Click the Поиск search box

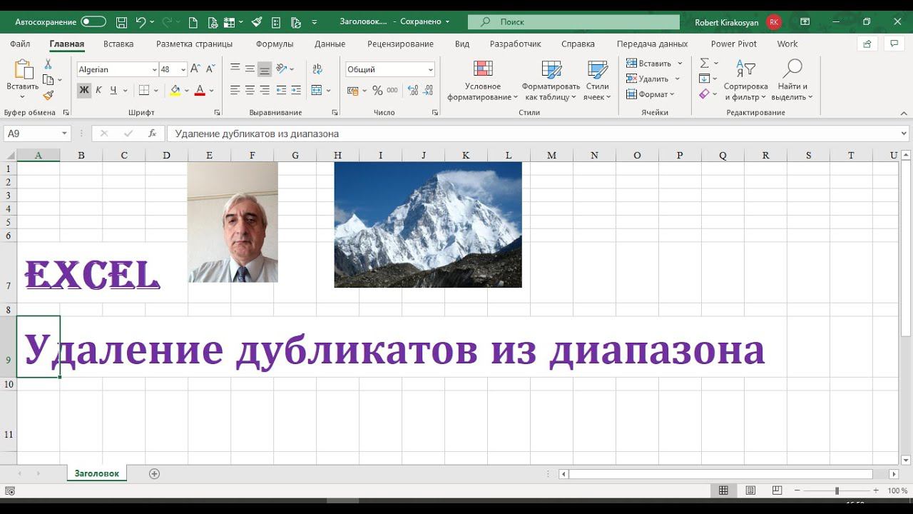click(x=573, y=22)
